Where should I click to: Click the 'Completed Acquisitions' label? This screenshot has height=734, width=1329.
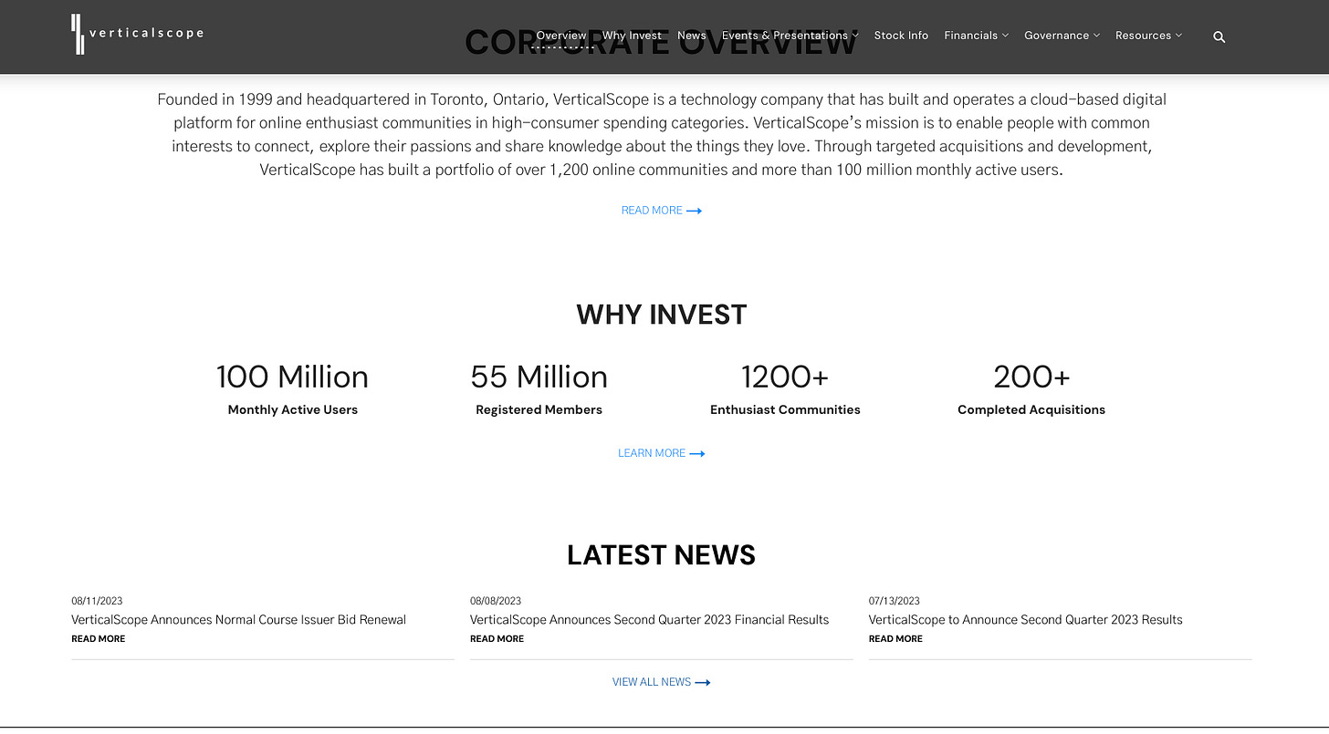click(x=1031, y=410)
